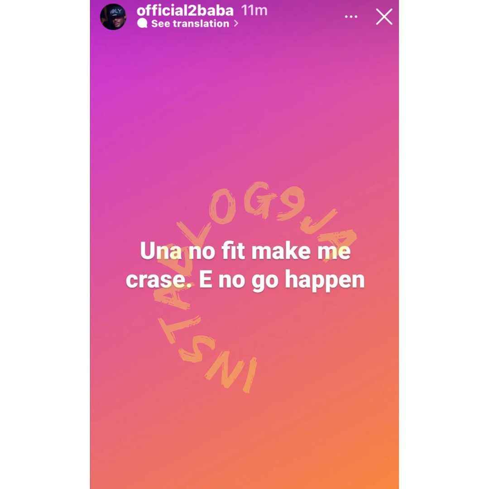Open the three-dot more options menu
This screenshot has height=489, width=489.
point(351,17)
